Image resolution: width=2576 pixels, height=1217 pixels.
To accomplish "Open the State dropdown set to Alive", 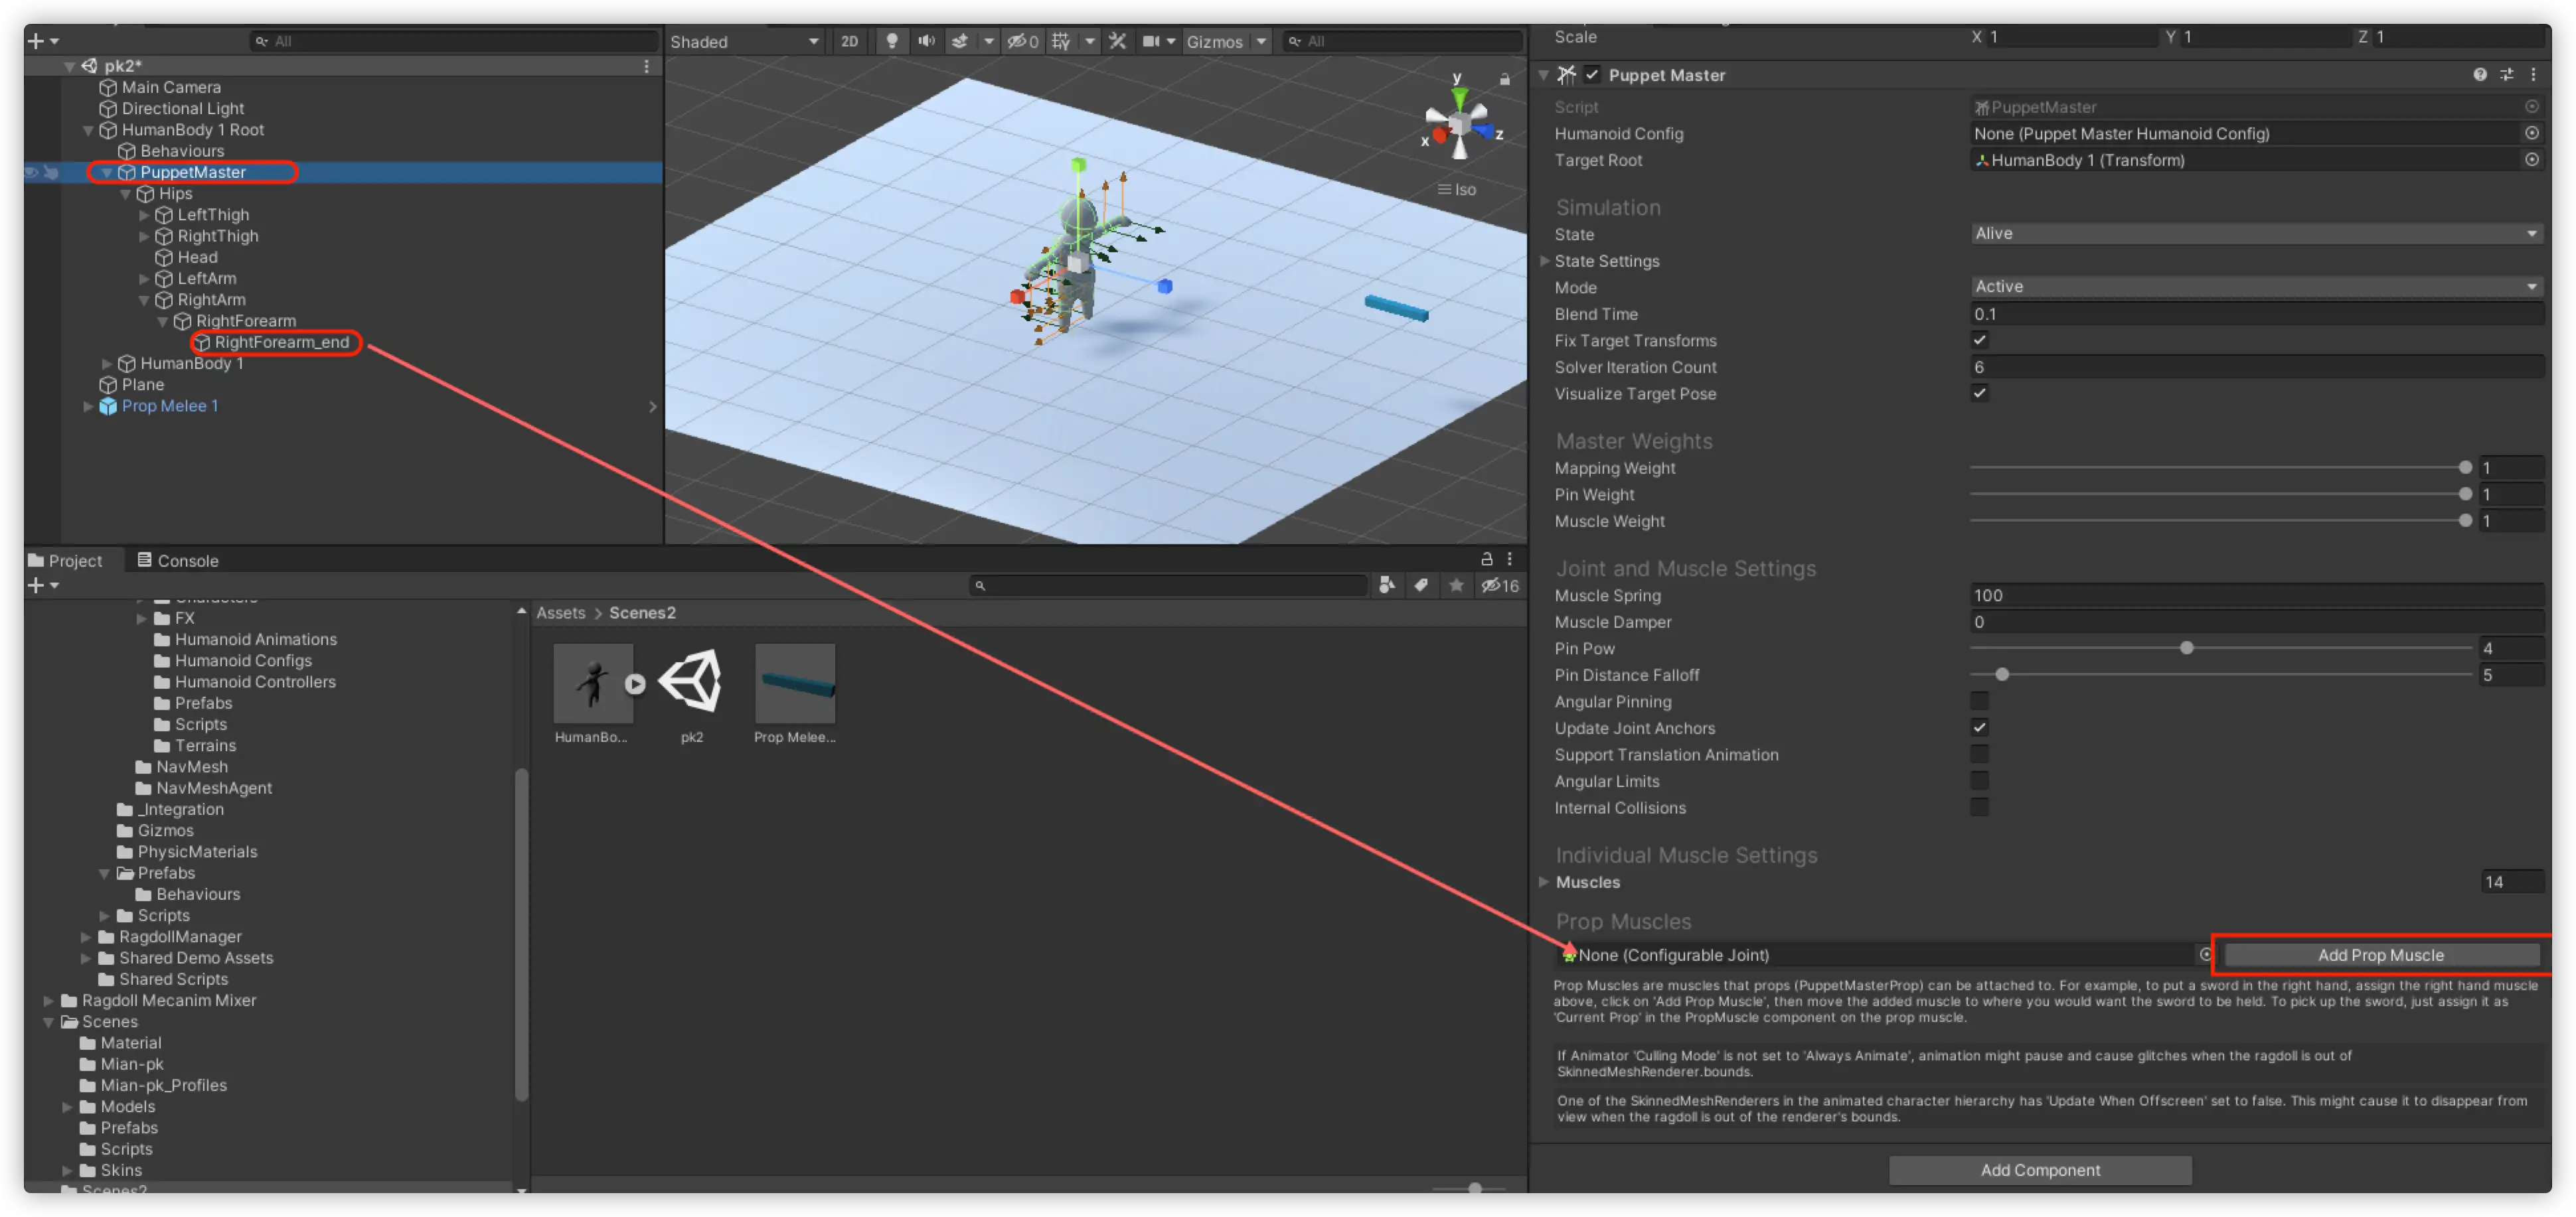I will click(x=2257, y=234).
